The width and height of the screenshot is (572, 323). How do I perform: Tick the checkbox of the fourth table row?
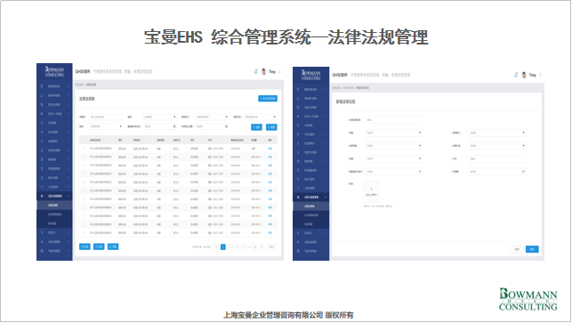[x=85, y=174]
